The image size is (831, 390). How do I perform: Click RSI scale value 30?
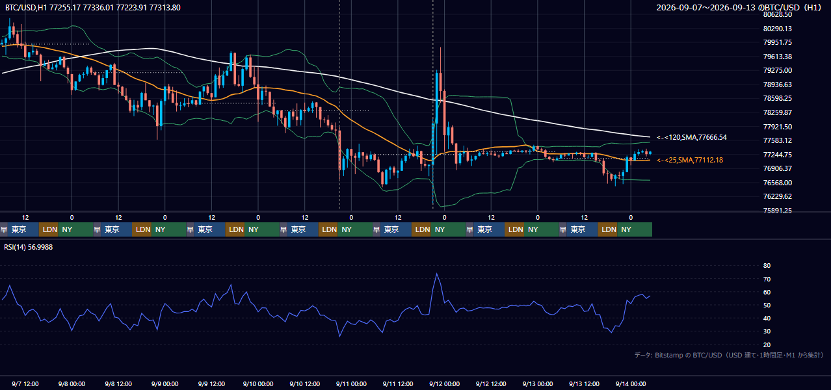coord(767,331)
